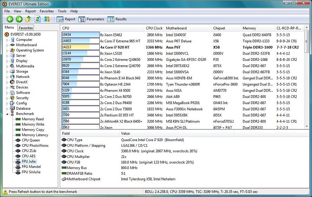312x197 pixels.
Task: Click the green Back arrow toolbar icon
Action: pyautogui.click(x=10, y=19)
